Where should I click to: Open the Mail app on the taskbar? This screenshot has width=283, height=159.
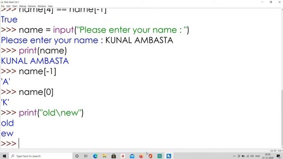tap(132, 156)
